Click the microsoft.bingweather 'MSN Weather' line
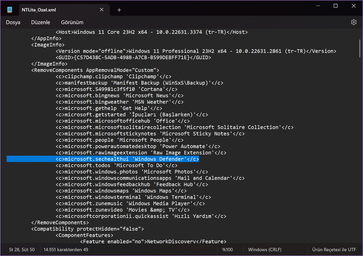 point(120,102)
